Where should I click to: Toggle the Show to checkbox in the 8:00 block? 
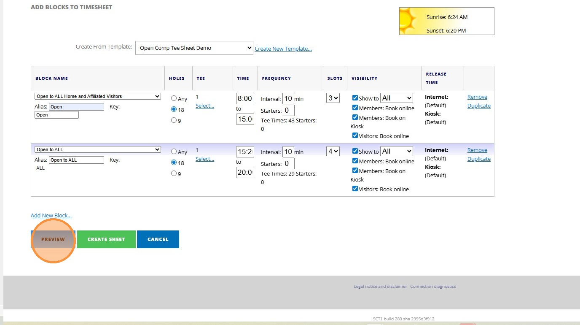(x=355, y=98)
